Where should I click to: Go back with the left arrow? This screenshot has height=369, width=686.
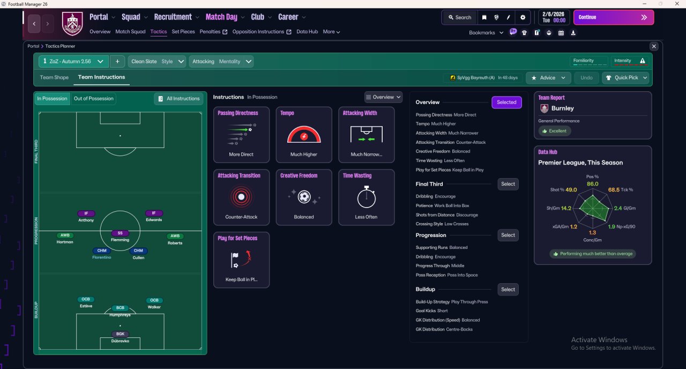[35, 24]
